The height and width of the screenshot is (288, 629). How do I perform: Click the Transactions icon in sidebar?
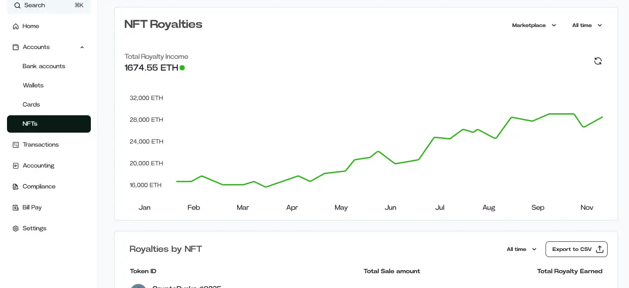coord(16,145)
